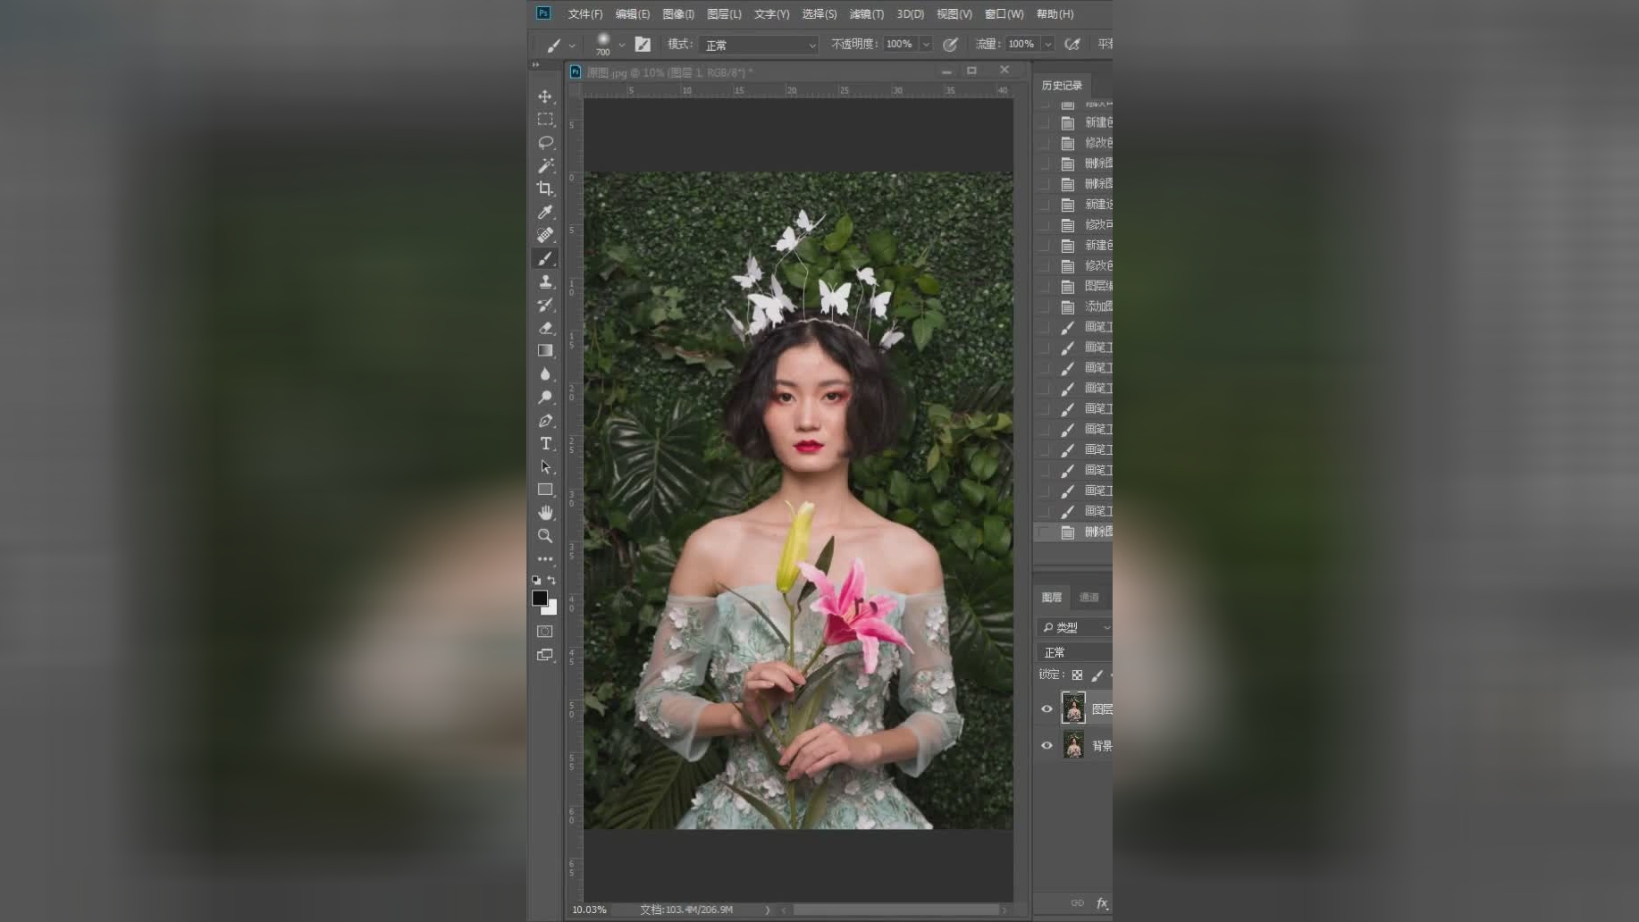Open the 视图(V) menu
The height and width of the screenshot is (922, 1639).
point(954,14)
